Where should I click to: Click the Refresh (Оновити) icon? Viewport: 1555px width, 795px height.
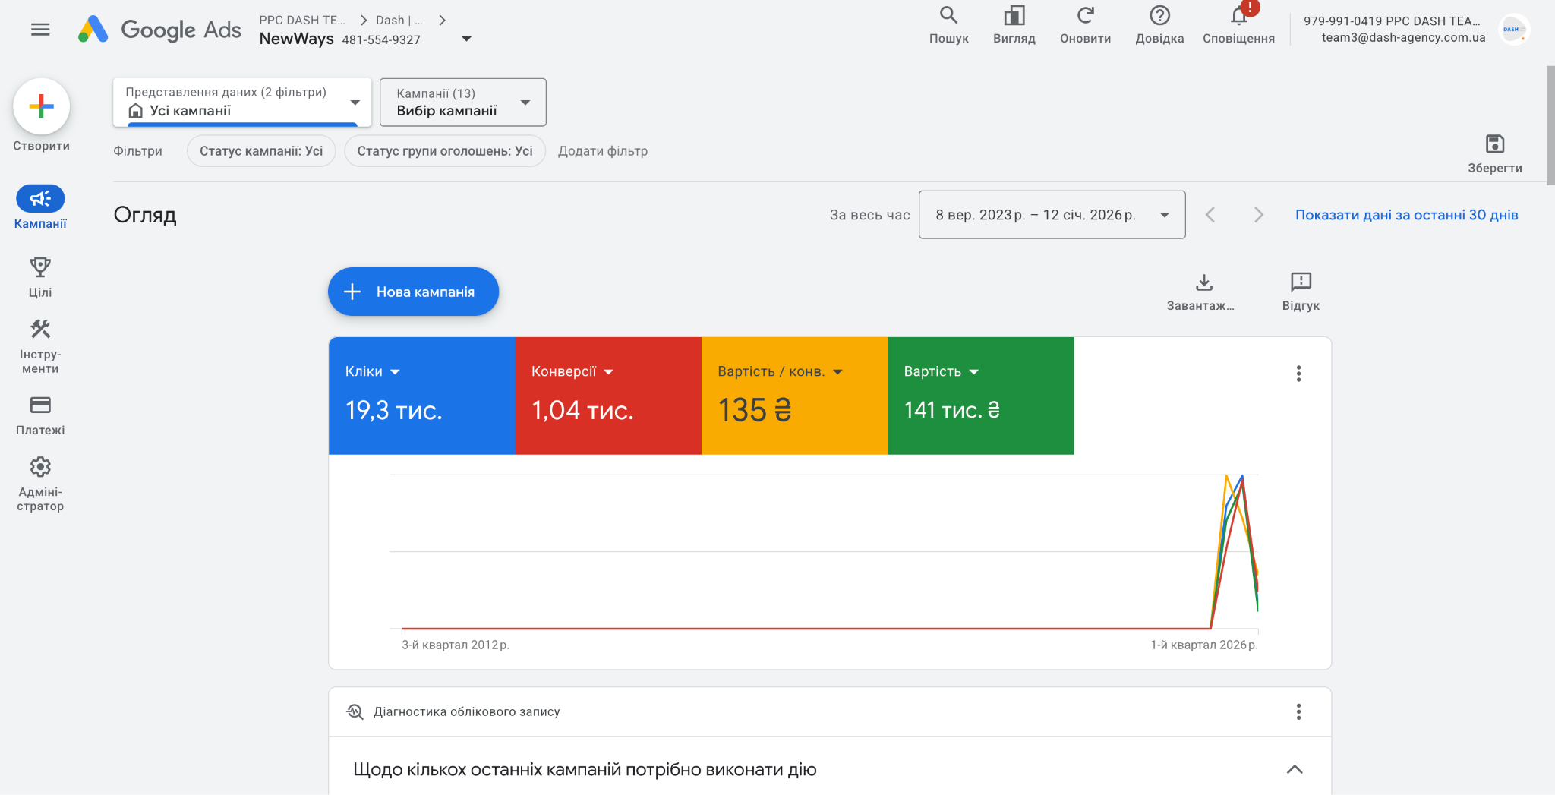click(x=1085, y=16)
